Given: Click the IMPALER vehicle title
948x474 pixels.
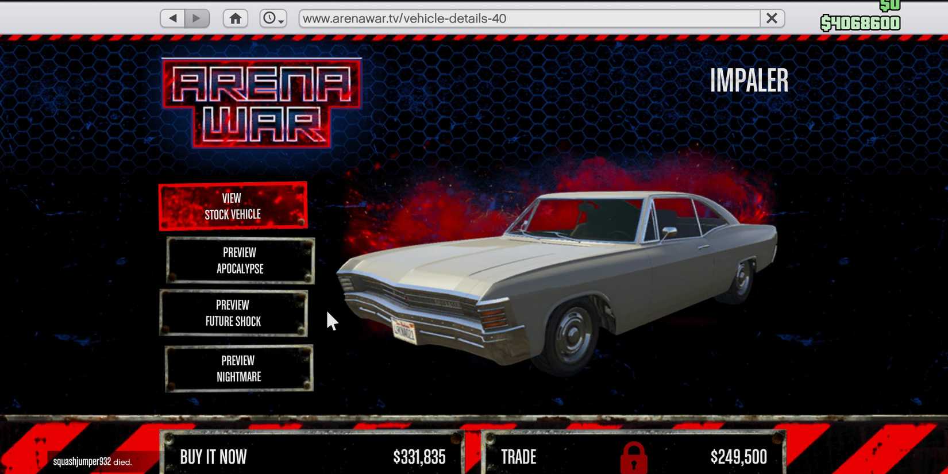Looking at the screenshot, I should point(749,80).
